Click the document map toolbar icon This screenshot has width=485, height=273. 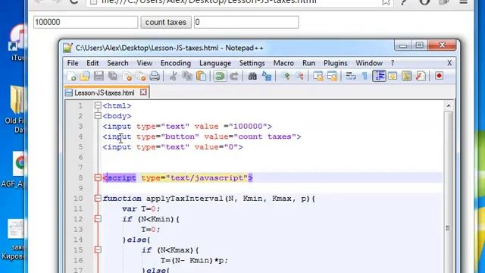coord(407,76)
